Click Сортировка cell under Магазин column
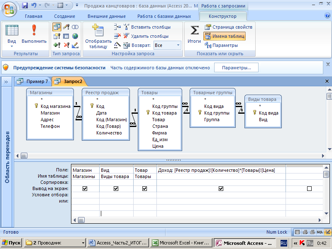This screenshot has width=332, height=249. point(85,182)
